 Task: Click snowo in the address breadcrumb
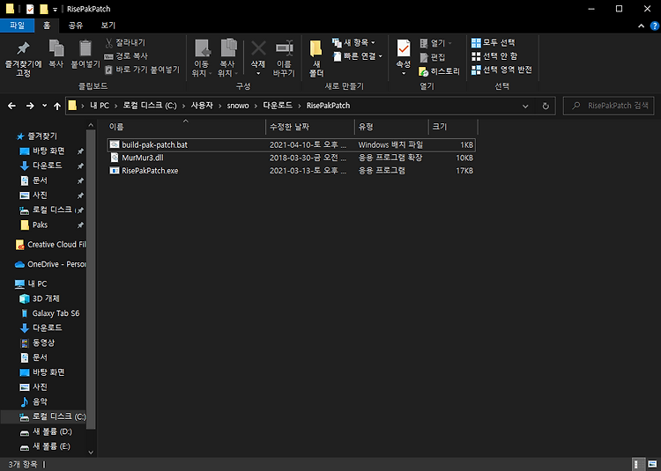tap(238, 106)
